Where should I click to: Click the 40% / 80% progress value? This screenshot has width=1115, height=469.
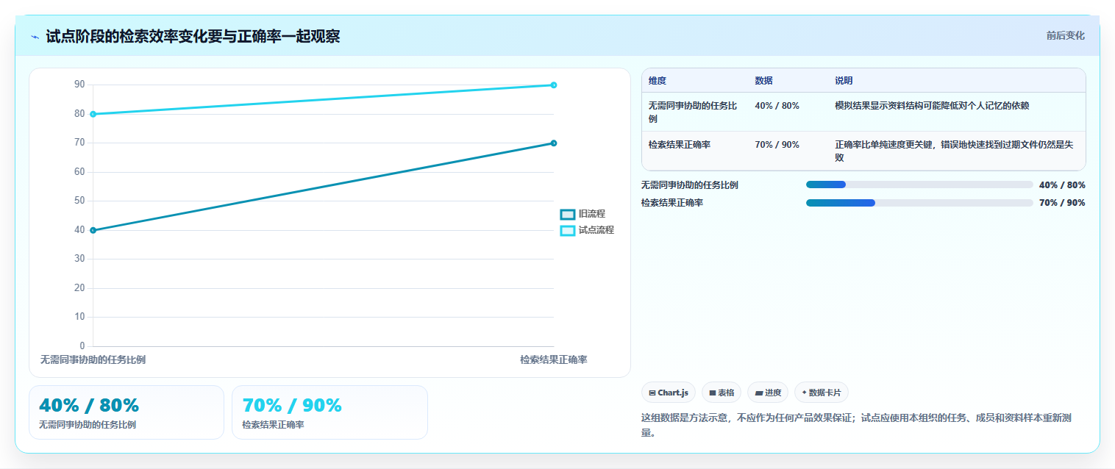[x=1062, y=185]
